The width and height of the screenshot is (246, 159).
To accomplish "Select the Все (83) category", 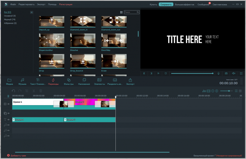I will [x=8, y=12].
